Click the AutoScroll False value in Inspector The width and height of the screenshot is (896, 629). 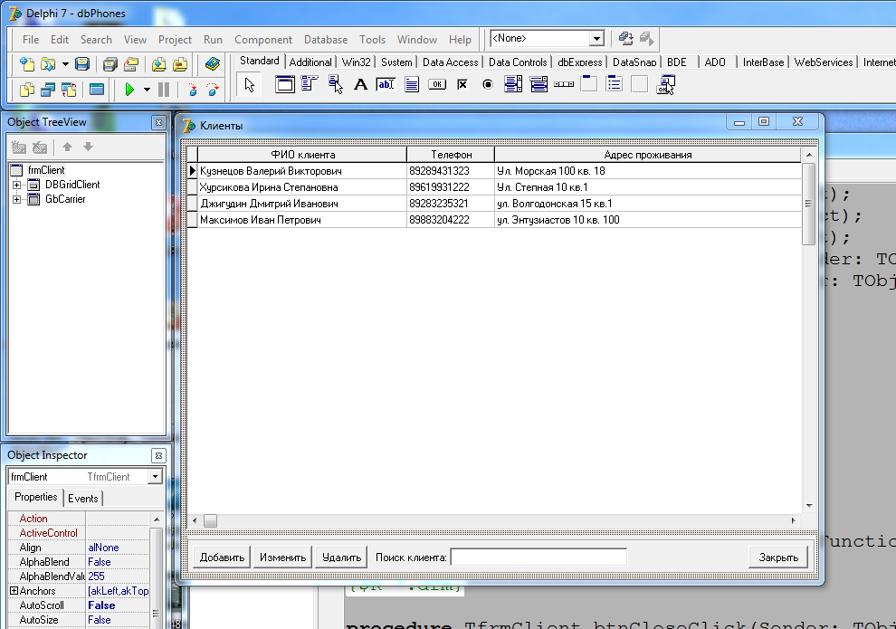pyautogui.click(x=117, y=605)
